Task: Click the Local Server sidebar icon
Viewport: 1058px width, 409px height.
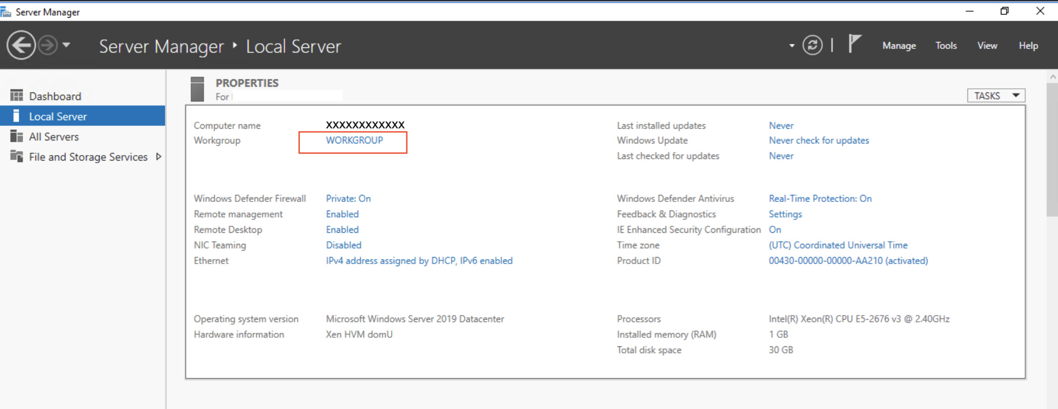Action: click(16, 116)
